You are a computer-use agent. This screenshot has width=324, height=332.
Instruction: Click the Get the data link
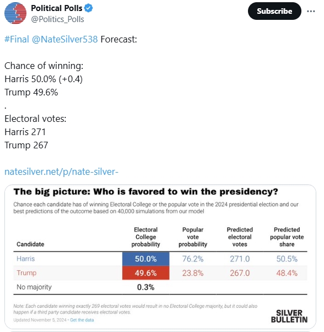tap(82, 320)
